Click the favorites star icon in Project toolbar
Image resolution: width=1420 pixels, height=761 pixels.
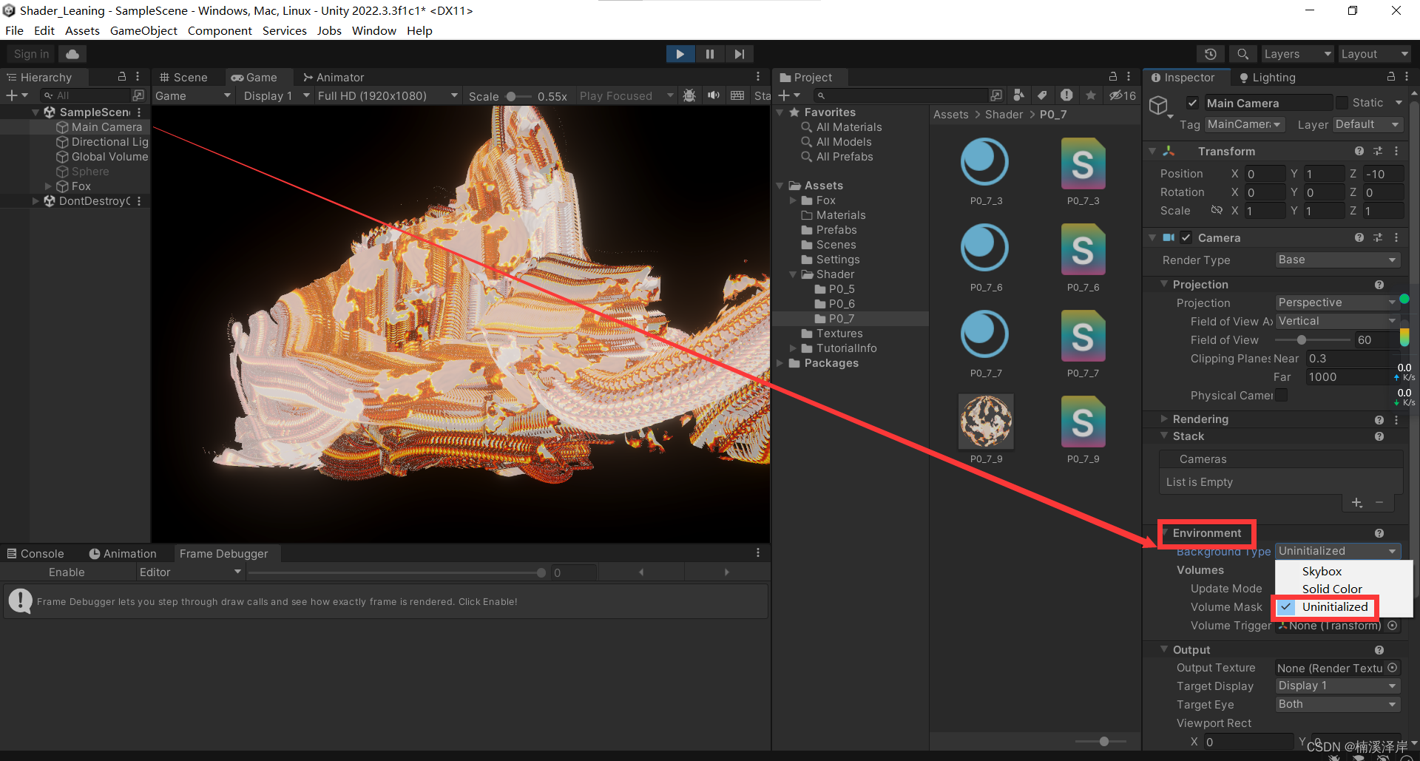tap(1091, 95)
